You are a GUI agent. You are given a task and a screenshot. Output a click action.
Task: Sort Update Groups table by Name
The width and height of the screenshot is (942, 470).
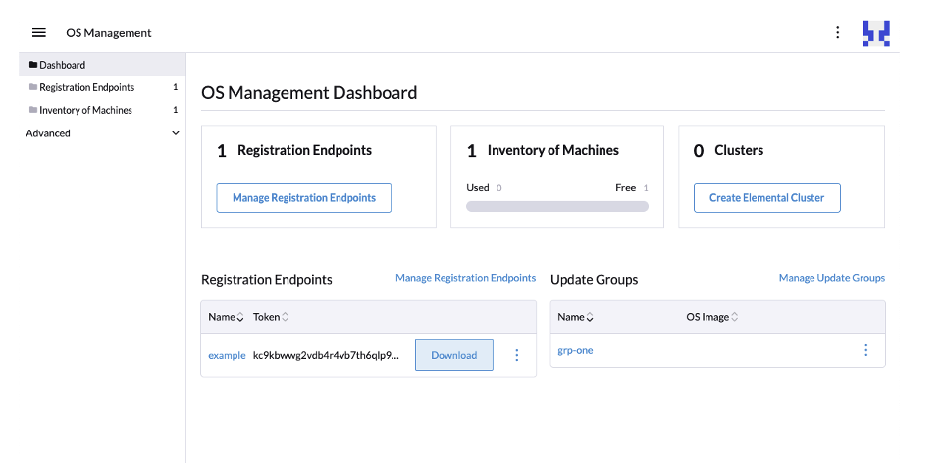click(x=590, y=317)
